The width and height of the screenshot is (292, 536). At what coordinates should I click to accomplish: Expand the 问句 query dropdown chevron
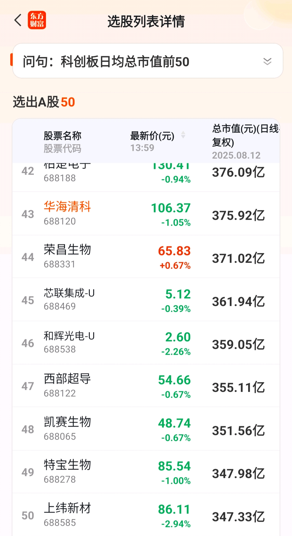click(267, 61)
